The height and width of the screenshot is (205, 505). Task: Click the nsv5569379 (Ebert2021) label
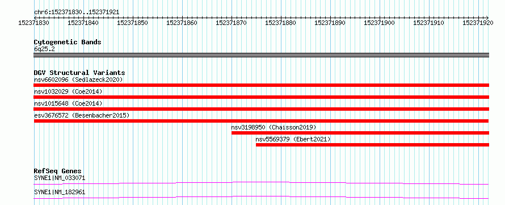(x=293, y=139)
